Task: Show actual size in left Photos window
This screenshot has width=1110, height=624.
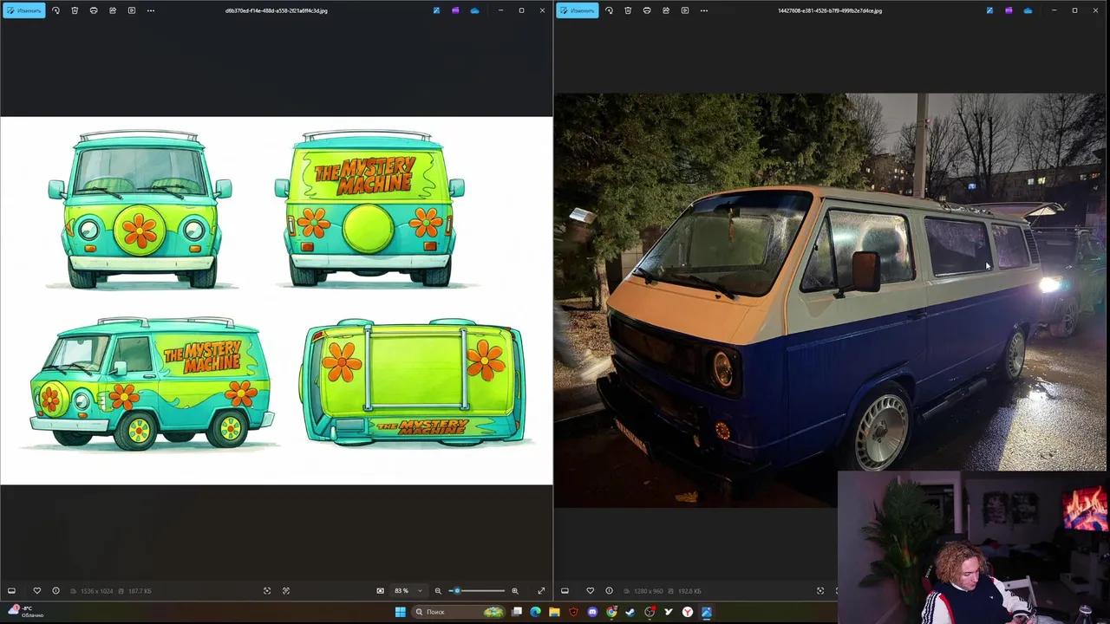Action: 286,591
